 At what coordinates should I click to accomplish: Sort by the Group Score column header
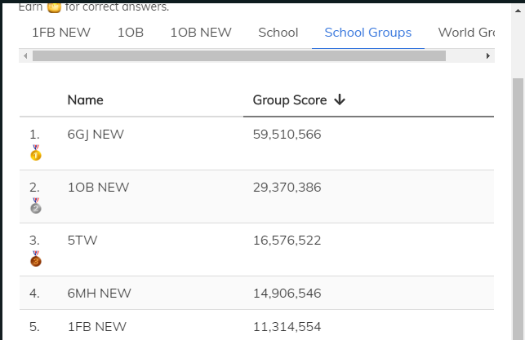coord(290,100)
